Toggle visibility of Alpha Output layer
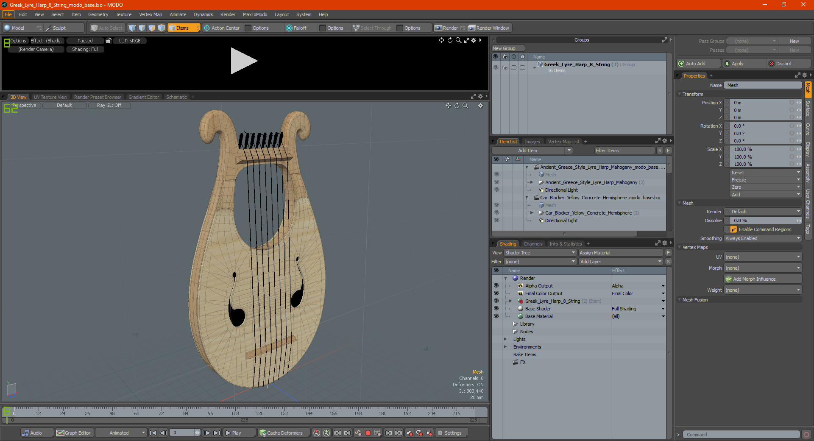This screenshot has width=814, height=441. 496,286
